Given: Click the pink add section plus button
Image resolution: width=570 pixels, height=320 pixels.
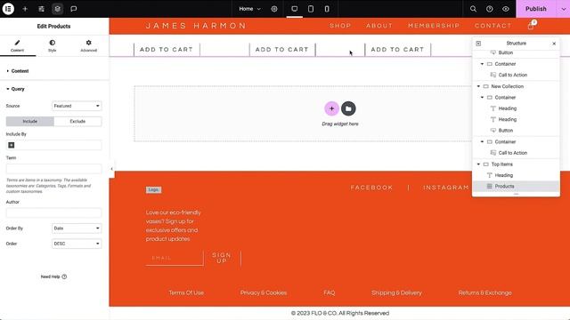Looking at the screenshot, I should pyautogui.click(x=331, y=108).
